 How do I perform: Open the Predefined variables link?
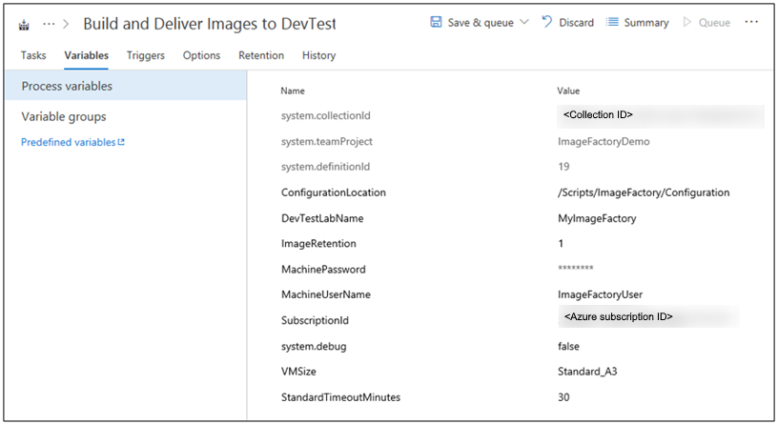point(72,142)
